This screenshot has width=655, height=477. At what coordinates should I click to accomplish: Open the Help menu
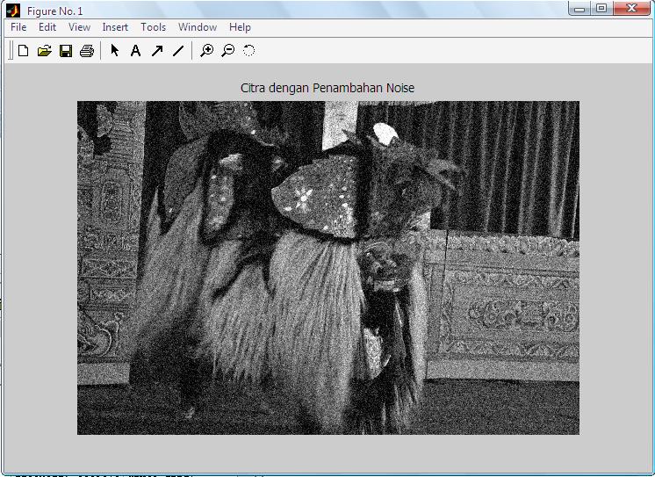[x=240, y=27]
